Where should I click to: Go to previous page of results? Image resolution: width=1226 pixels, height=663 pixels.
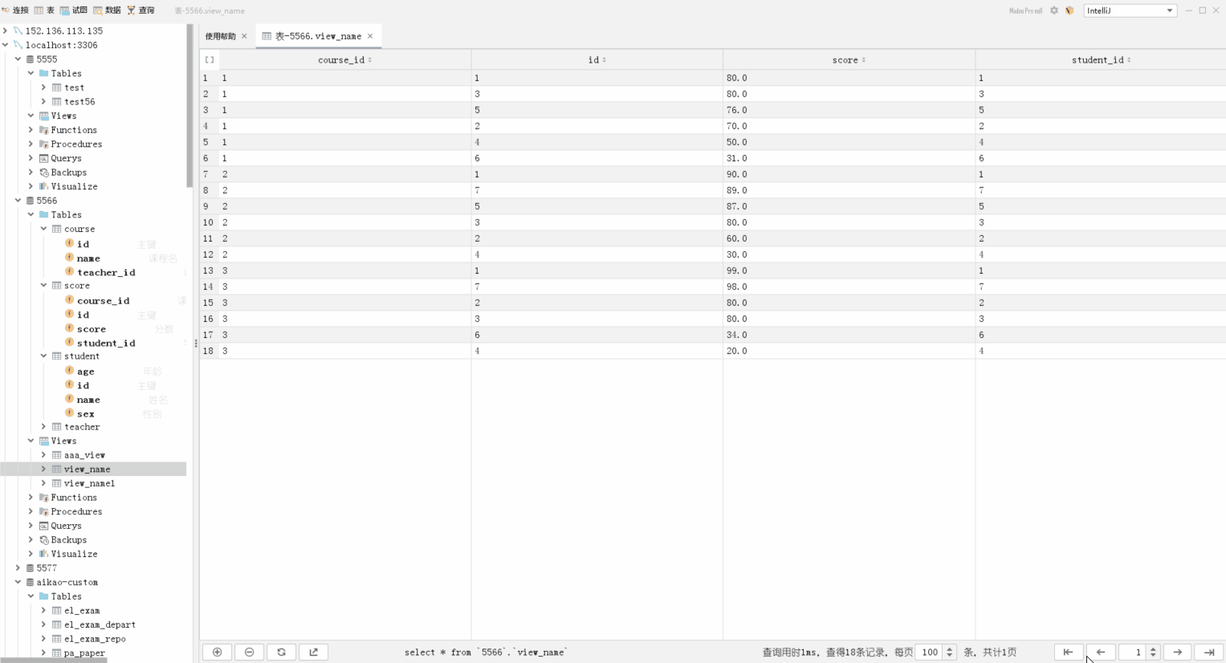(1101, 652)
